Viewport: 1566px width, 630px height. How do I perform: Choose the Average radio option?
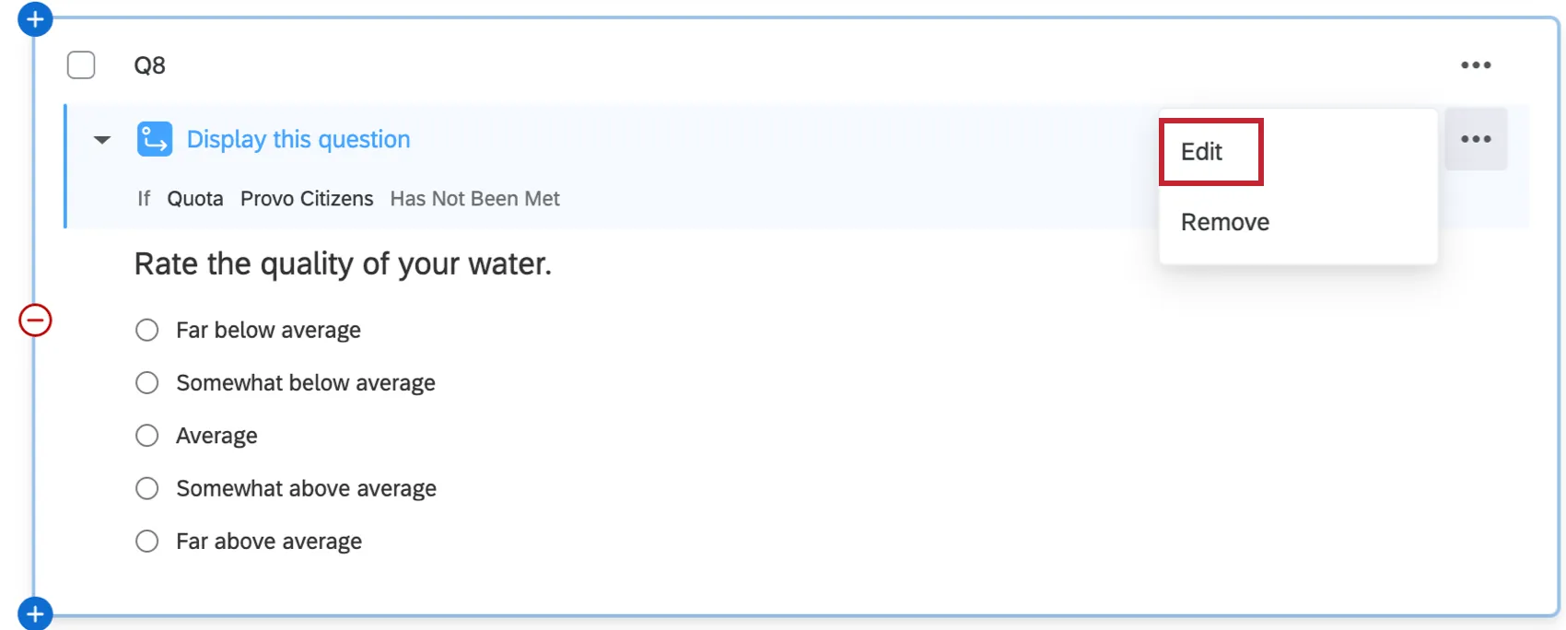146,435
